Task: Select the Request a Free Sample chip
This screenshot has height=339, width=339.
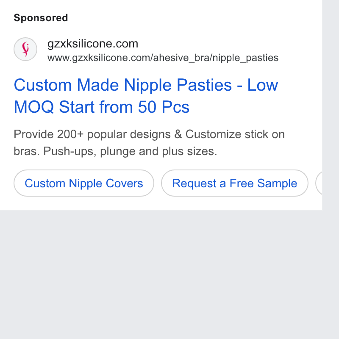Action: 235,183
